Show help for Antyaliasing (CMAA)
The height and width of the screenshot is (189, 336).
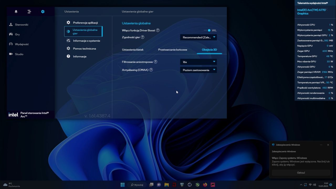pos(151,70)
